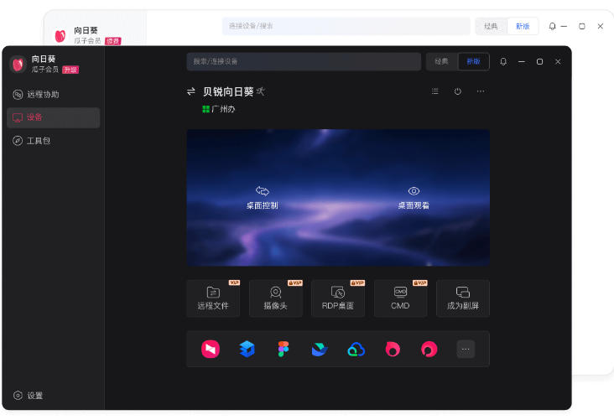Select 新版 in light background window
This screenshot has height=420, width=614.
(523, 26)
